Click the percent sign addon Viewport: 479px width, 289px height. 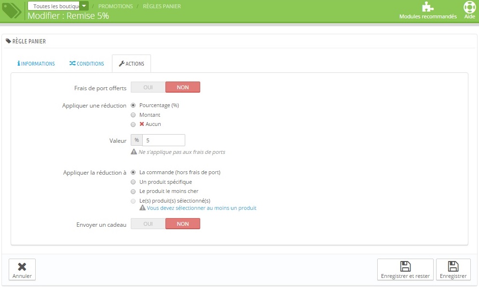[x=137, y=140]
